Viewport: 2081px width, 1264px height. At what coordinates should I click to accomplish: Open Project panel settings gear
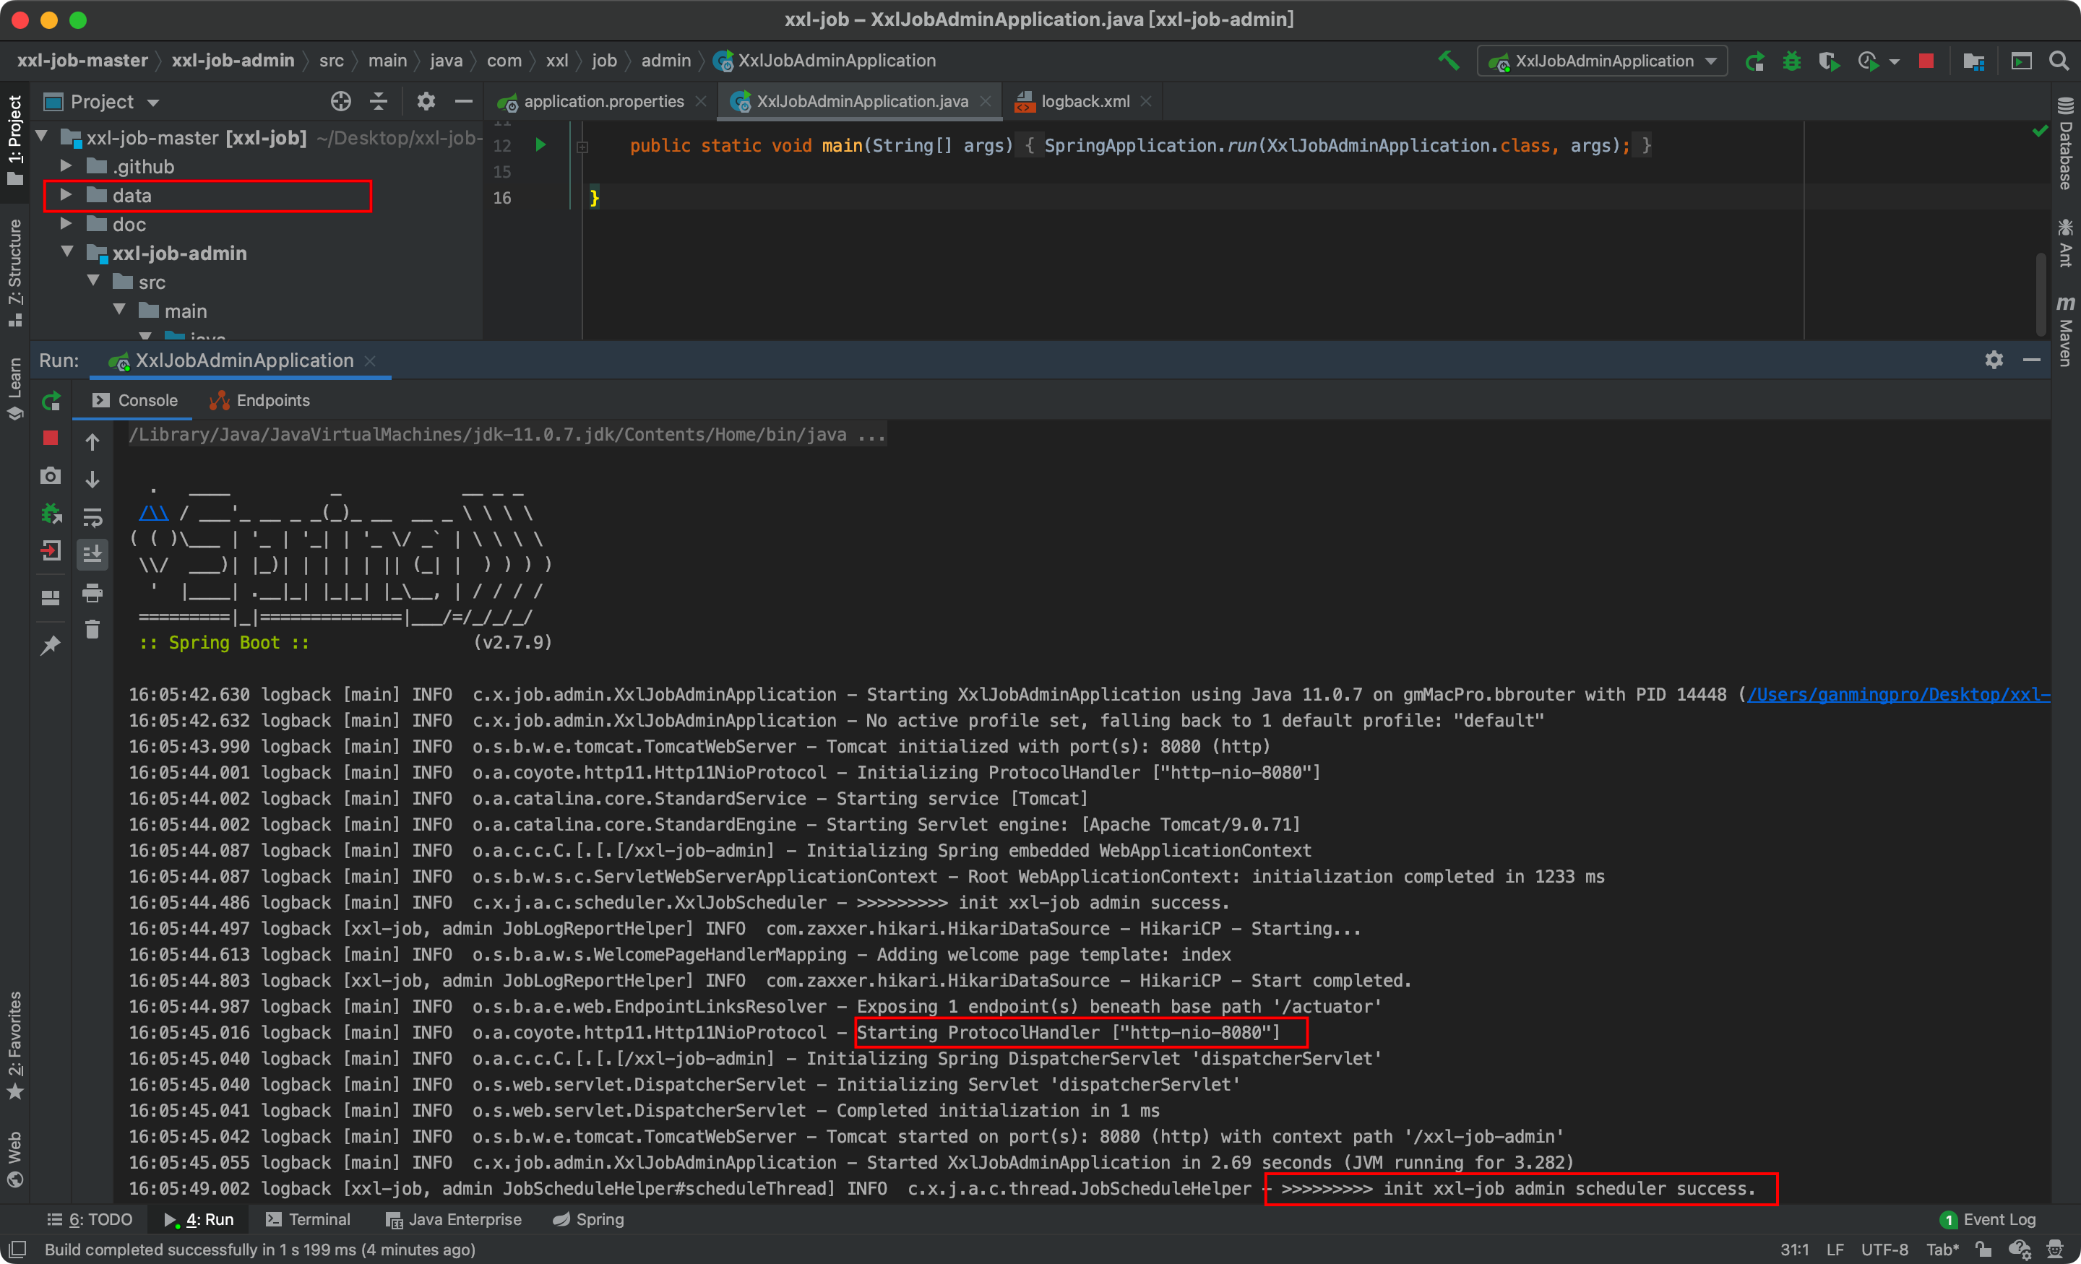pyautogui.click(x=426, y=102)
